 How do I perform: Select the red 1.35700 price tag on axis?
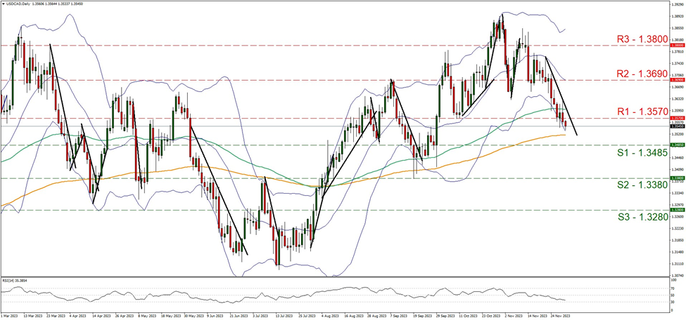[x=676, y=118]
